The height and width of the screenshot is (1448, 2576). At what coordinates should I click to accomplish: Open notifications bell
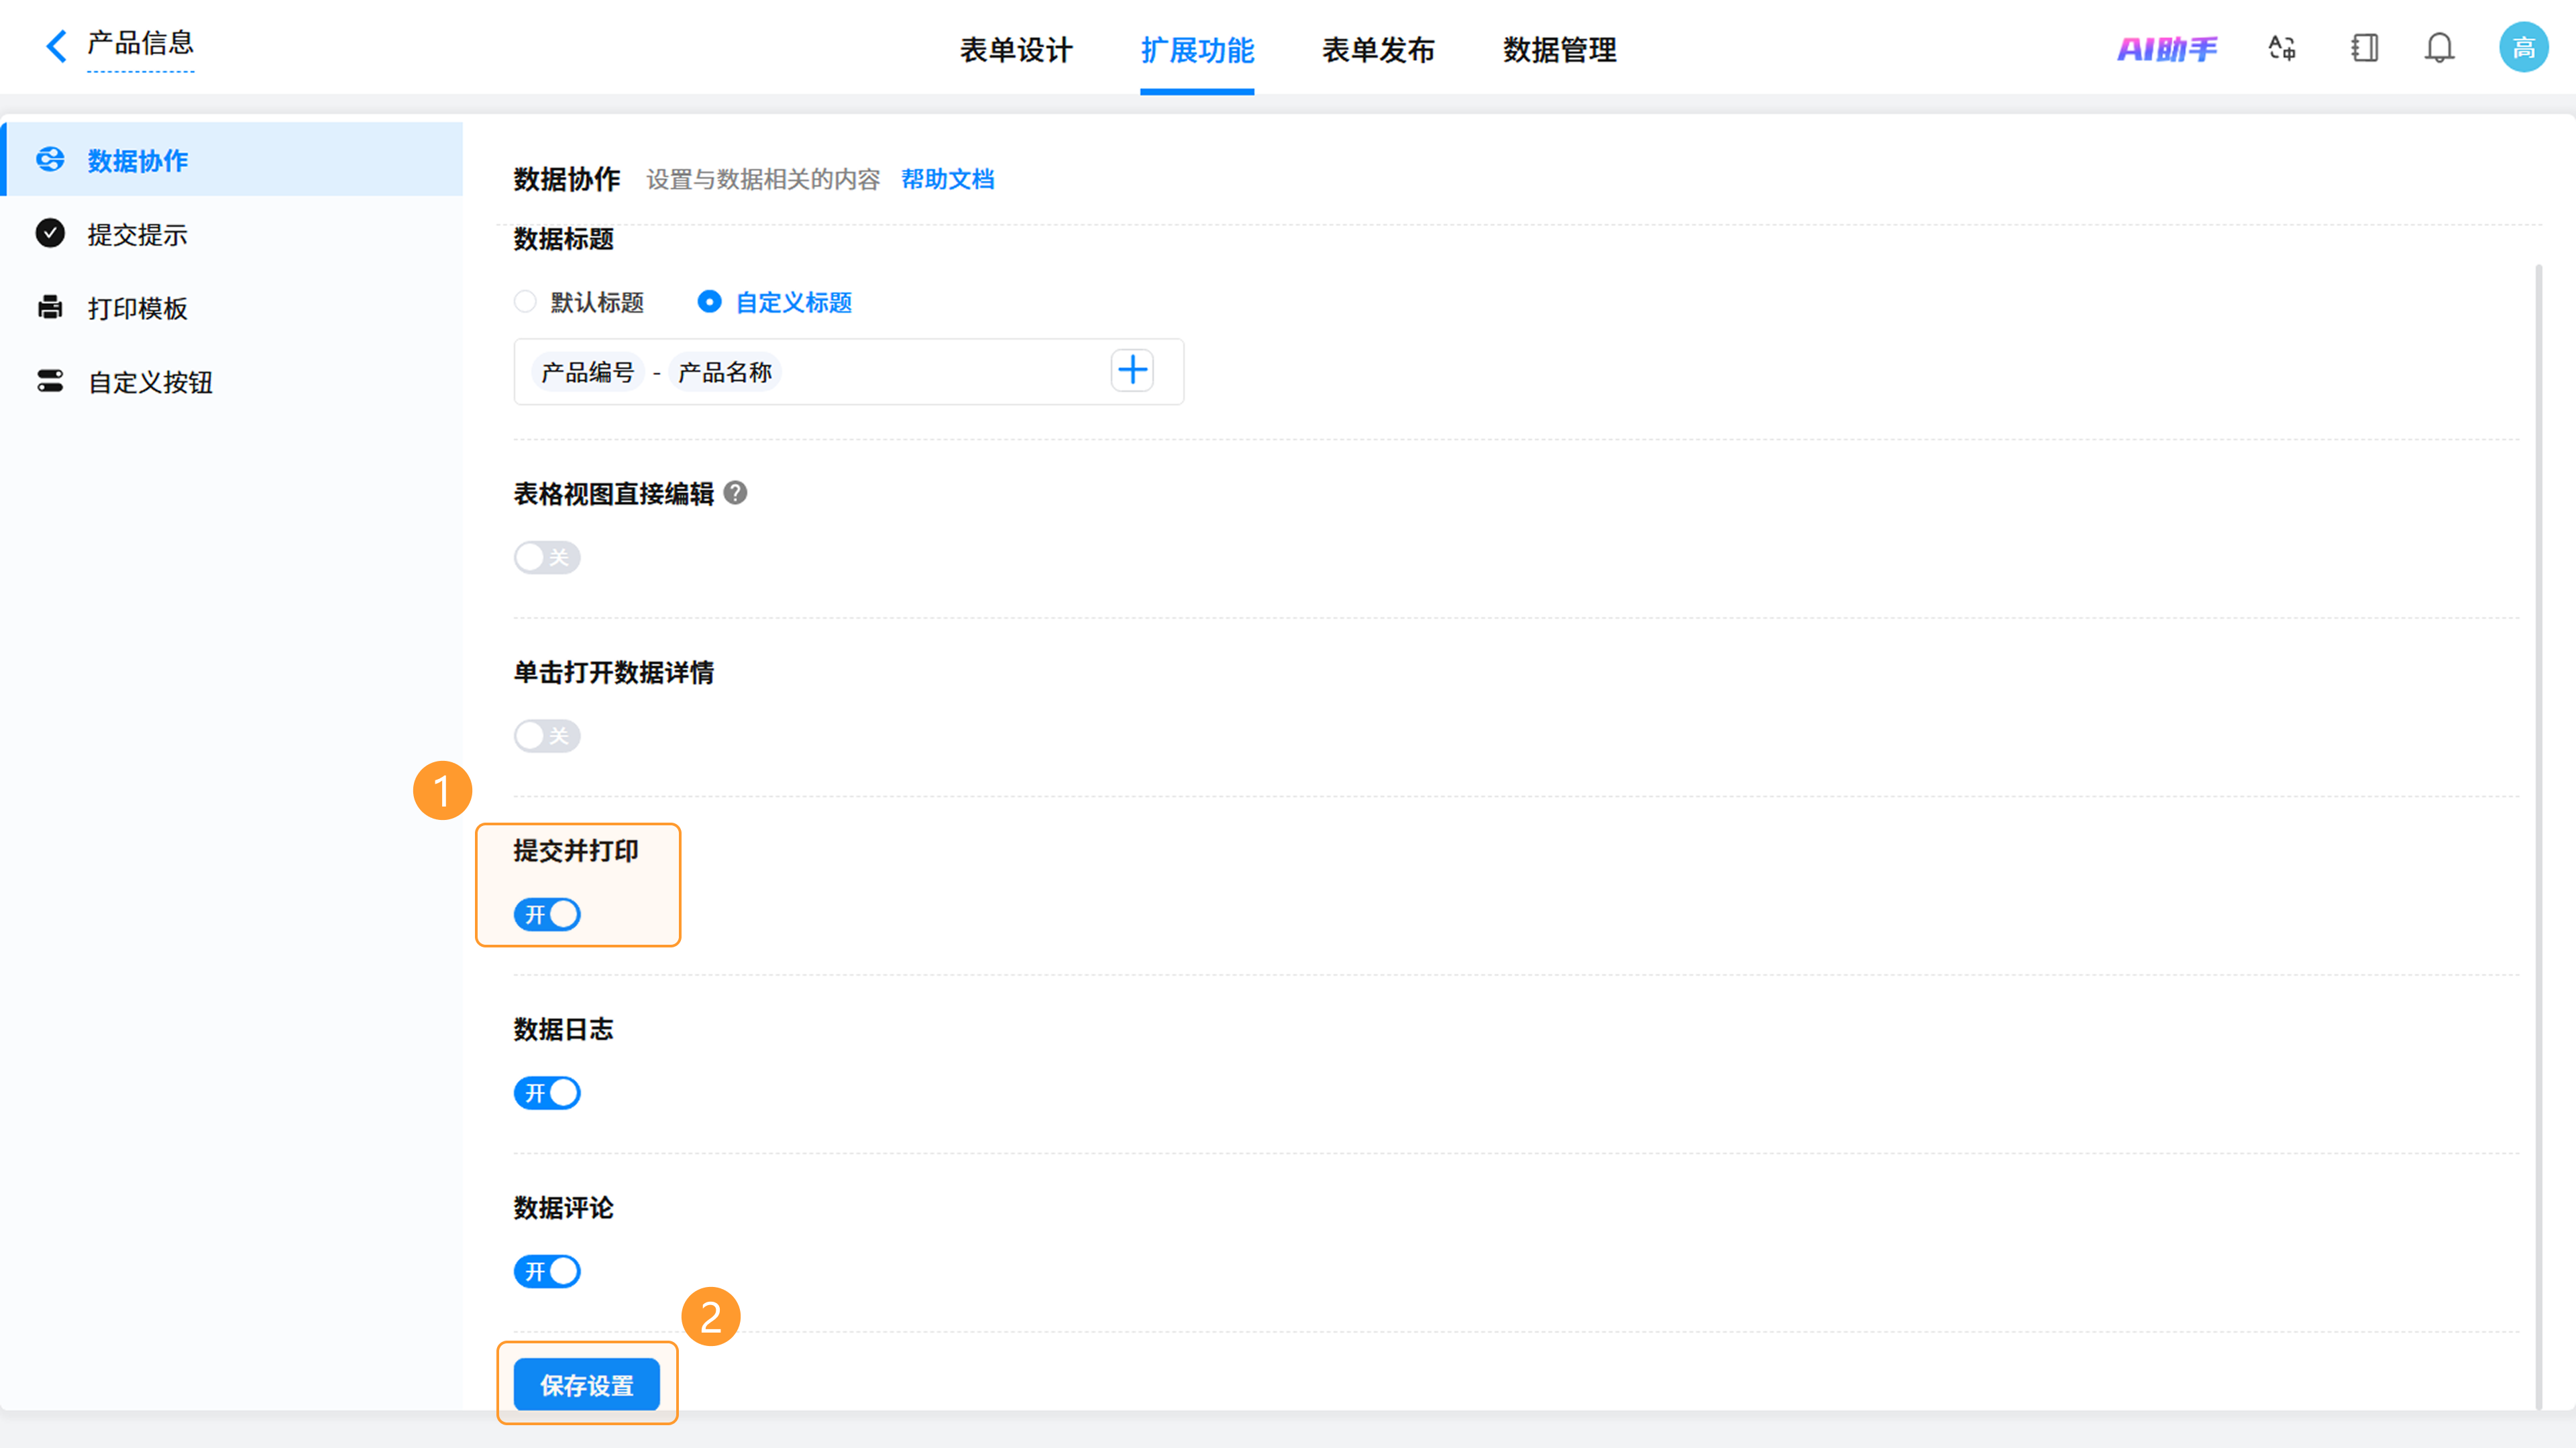(x=2440, y=48)
